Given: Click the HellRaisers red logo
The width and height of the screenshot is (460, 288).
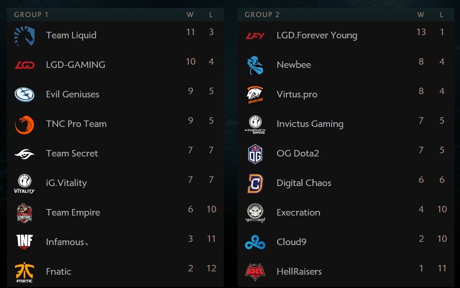Looking at the screenshot, I should point(255,272).
